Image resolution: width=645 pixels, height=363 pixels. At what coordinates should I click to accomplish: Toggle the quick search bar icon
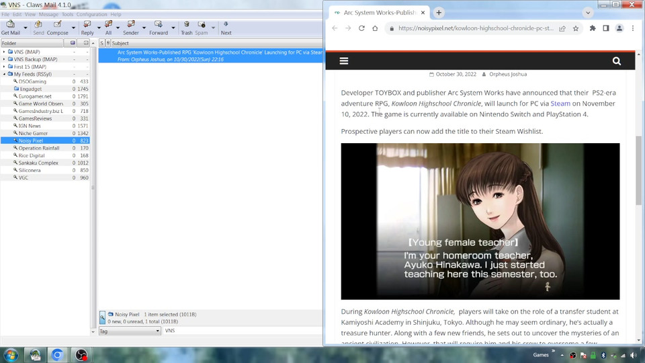pyautogui.click(x=102, y=318)
